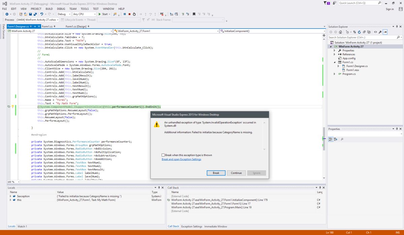Screen dimensions: 404x235
Task: Click the Sign in link
Action: (390, 9)
